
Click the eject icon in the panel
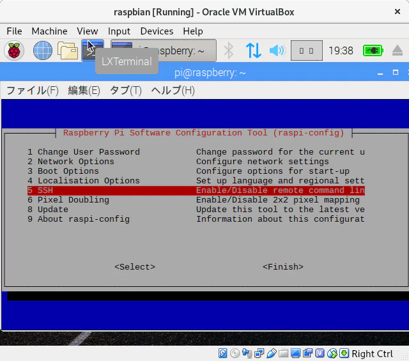397,50
